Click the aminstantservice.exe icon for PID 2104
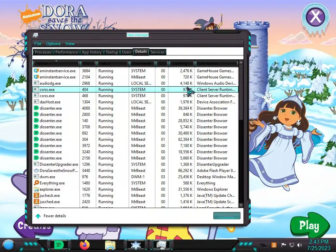Image resolution: width=336 pixels, height=252 pixels. pyautogui.click(x=36, y=77)
